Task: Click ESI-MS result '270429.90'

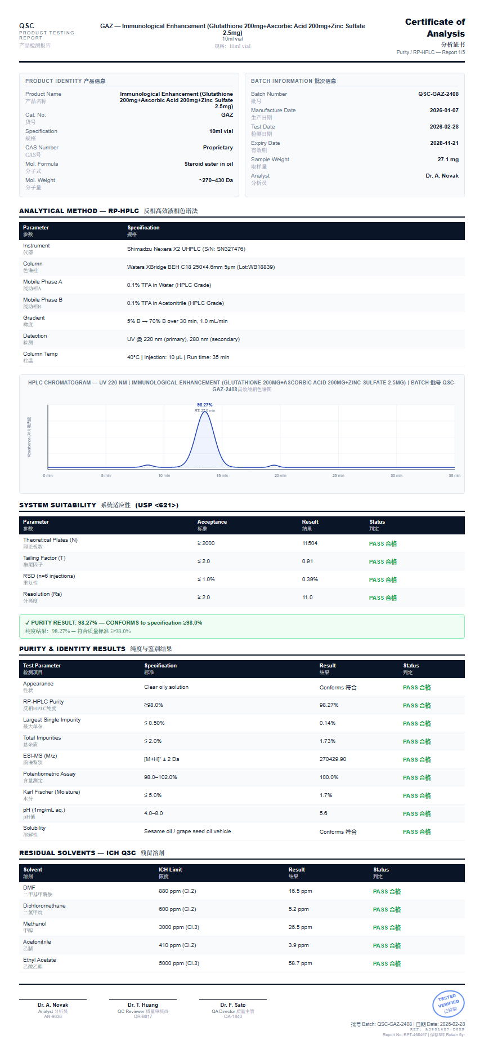Action: coord(333,759)
